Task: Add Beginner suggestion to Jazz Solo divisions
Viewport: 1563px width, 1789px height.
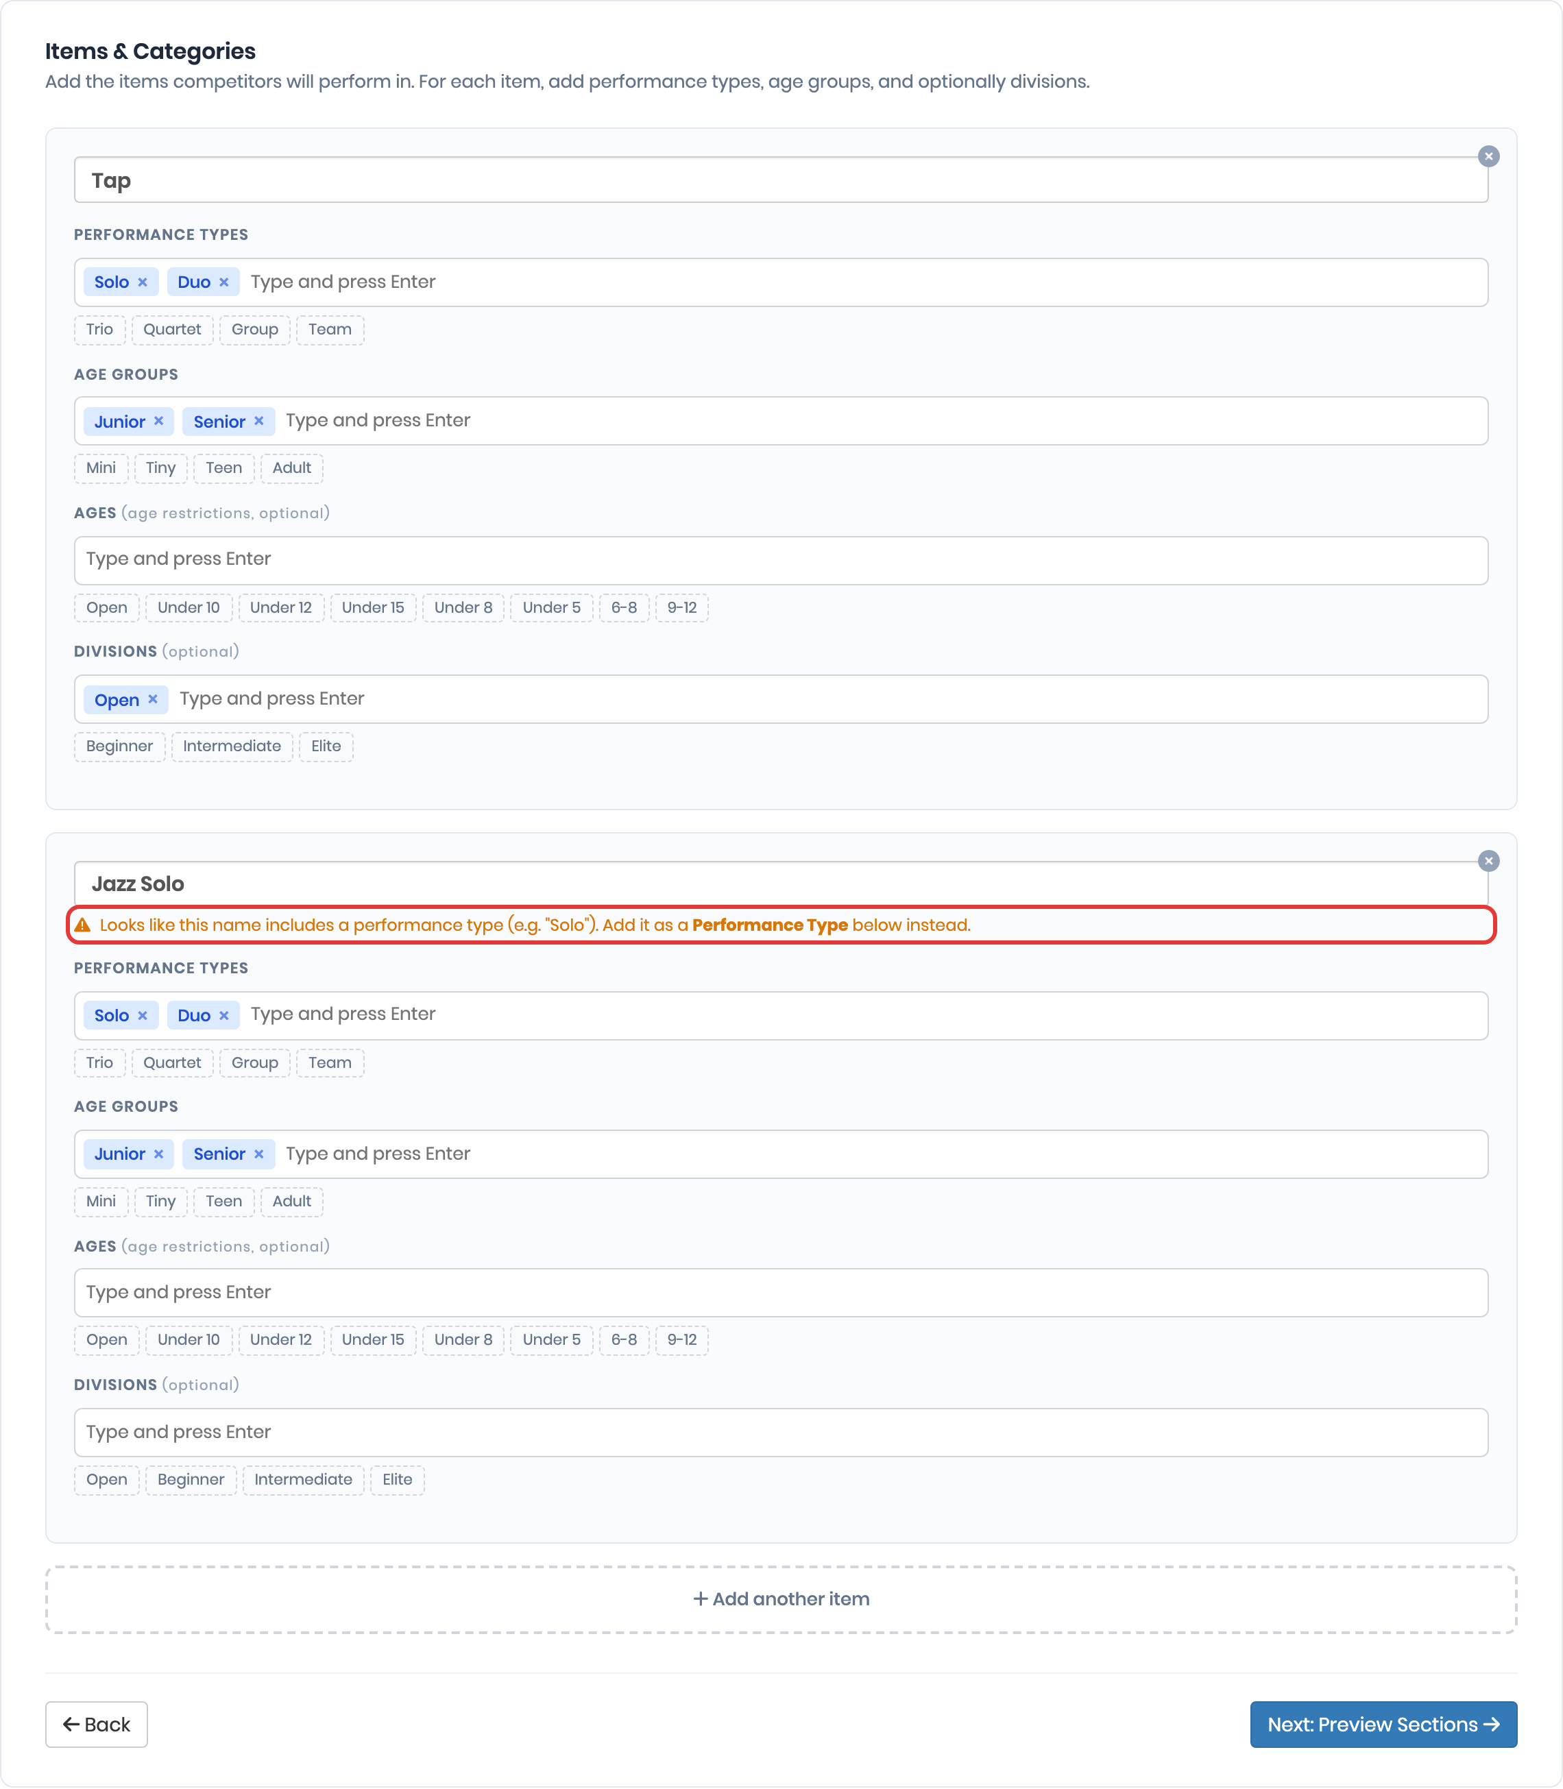Action: click(191, 1481)
